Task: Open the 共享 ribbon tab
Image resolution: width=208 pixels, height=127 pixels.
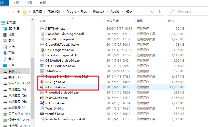Action: click(29, 3)
